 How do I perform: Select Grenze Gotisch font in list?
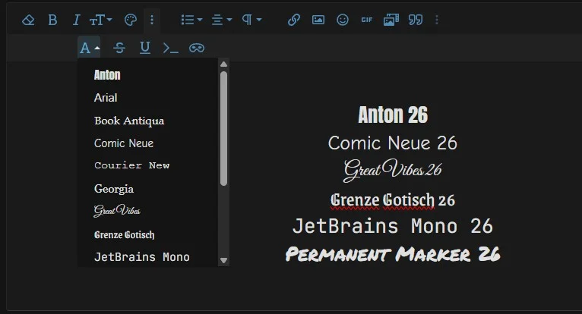[x=125, y=234]
